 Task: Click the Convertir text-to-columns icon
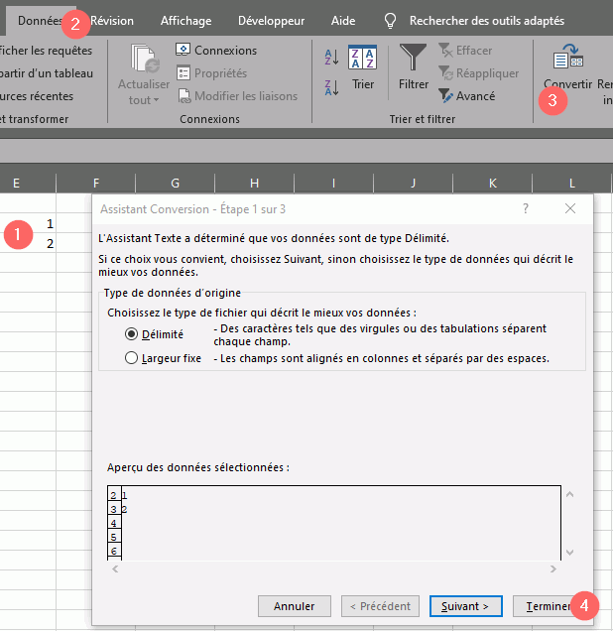(x=568, y=61)
